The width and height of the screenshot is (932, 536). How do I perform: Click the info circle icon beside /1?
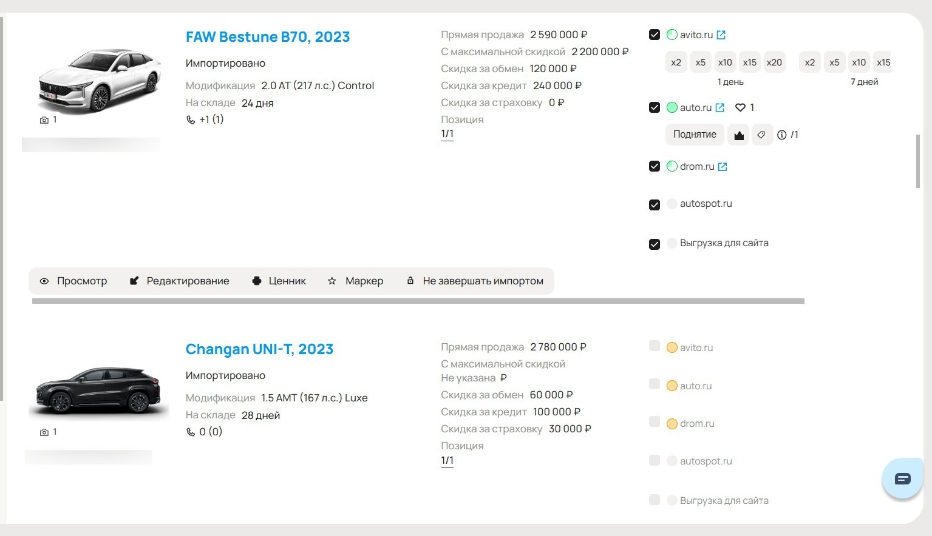[781, 135]
